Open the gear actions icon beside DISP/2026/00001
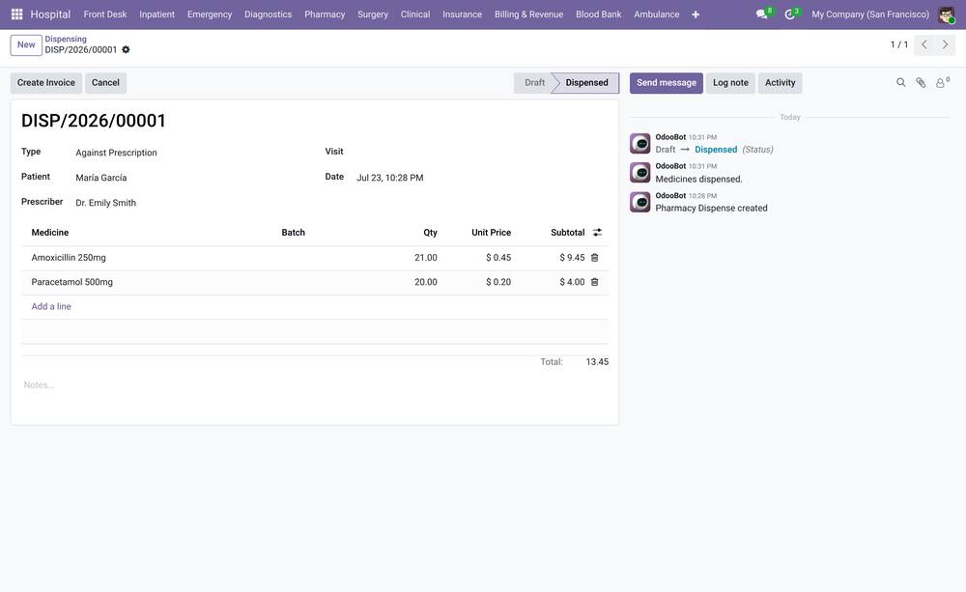This screenshot has width=966, height=592. (126, 50)
